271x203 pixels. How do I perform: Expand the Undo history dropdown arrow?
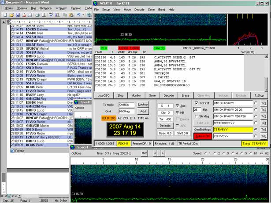83,15
